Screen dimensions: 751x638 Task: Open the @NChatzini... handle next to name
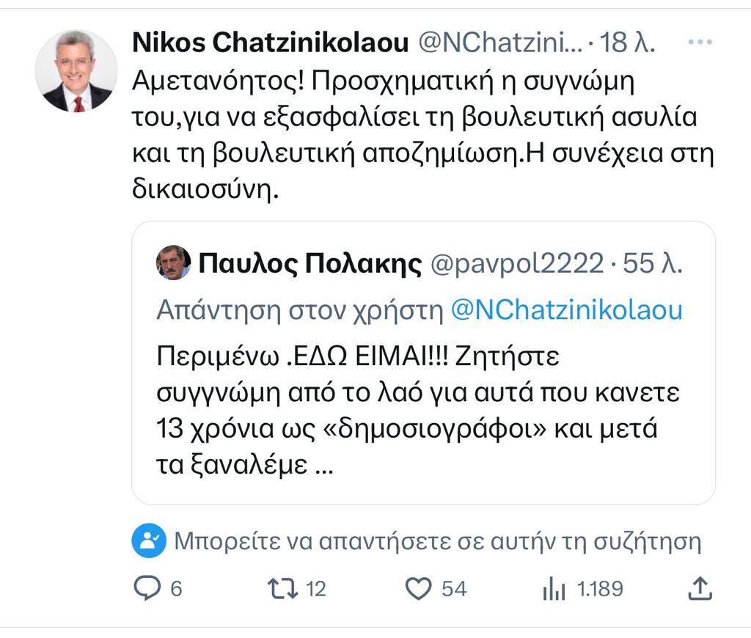pos(500,44)
